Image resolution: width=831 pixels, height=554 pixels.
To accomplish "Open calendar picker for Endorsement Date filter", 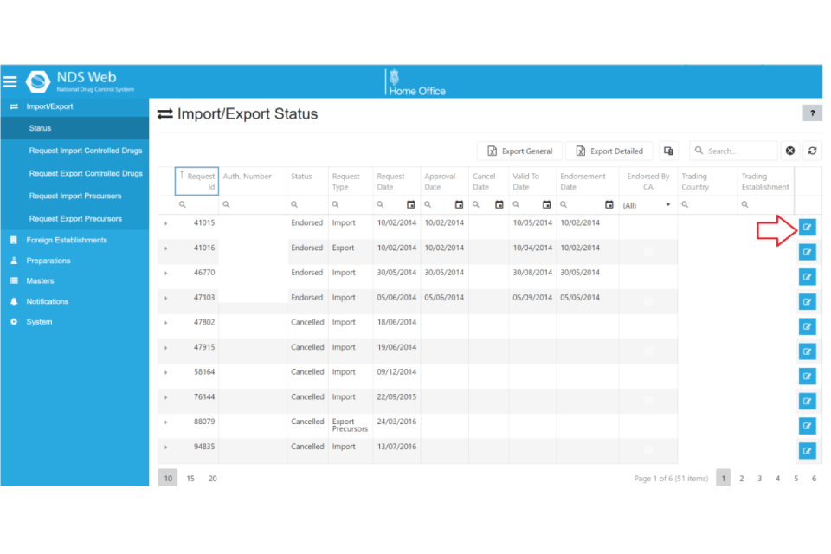I will pos(609,205).
